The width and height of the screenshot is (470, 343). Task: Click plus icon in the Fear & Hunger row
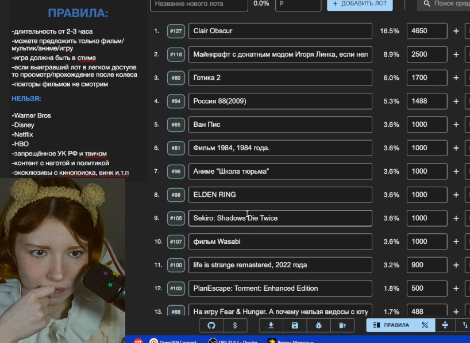pos(456,311)
